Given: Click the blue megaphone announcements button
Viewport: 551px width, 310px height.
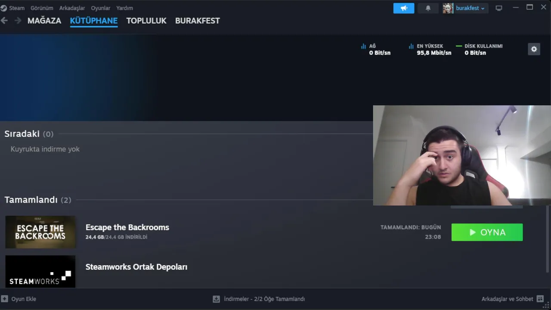Looking at the screenshot, I should 404,8.
